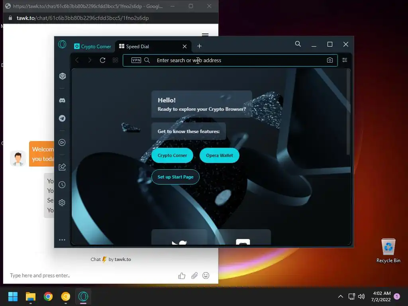Open the Speed Dial grid icon
The image size is (408, 306).
point(115,60)
